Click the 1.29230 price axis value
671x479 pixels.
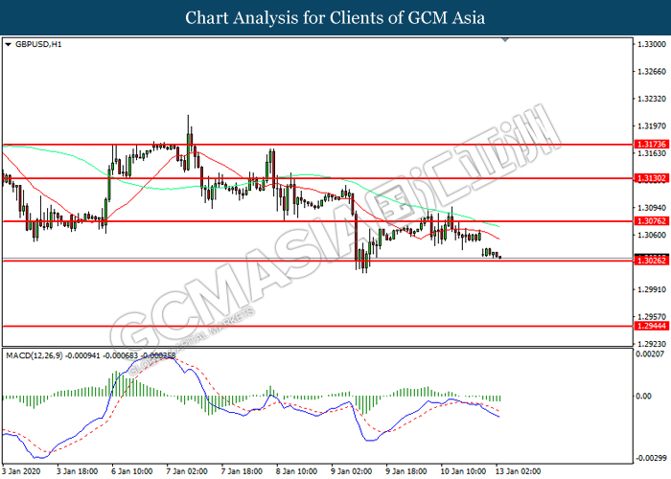pos(652,344)
